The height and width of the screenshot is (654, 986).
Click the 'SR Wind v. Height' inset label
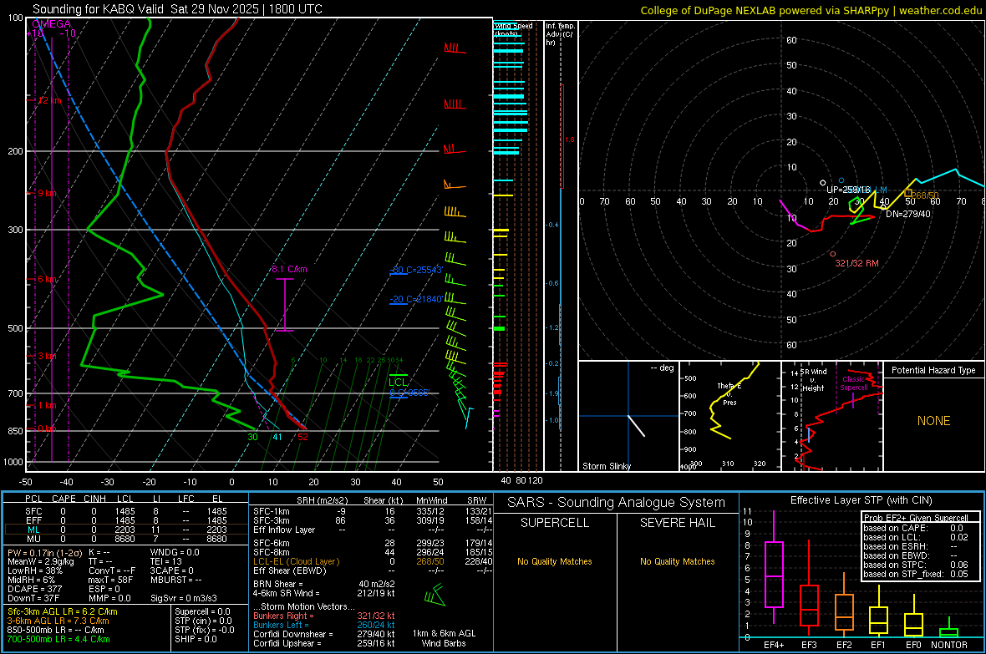(813, 380)
